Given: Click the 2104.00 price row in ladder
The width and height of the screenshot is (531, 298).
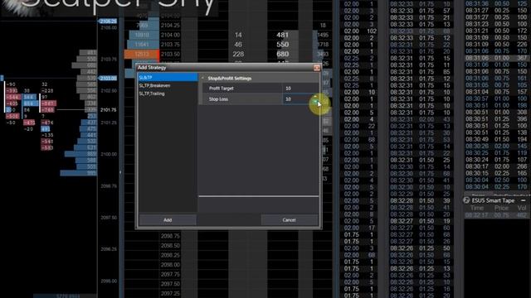Looking at the screenshot, I should 170,35.
